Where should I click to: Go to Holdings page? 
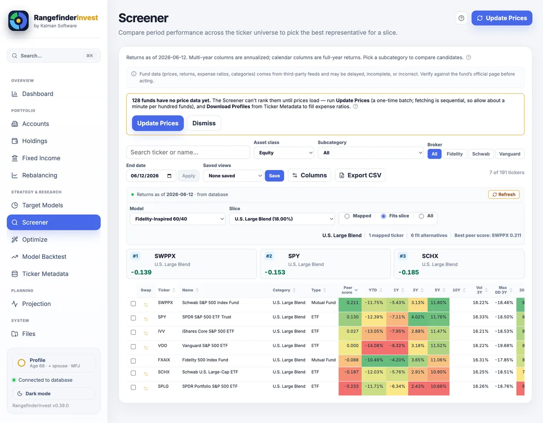click(53, 141)
